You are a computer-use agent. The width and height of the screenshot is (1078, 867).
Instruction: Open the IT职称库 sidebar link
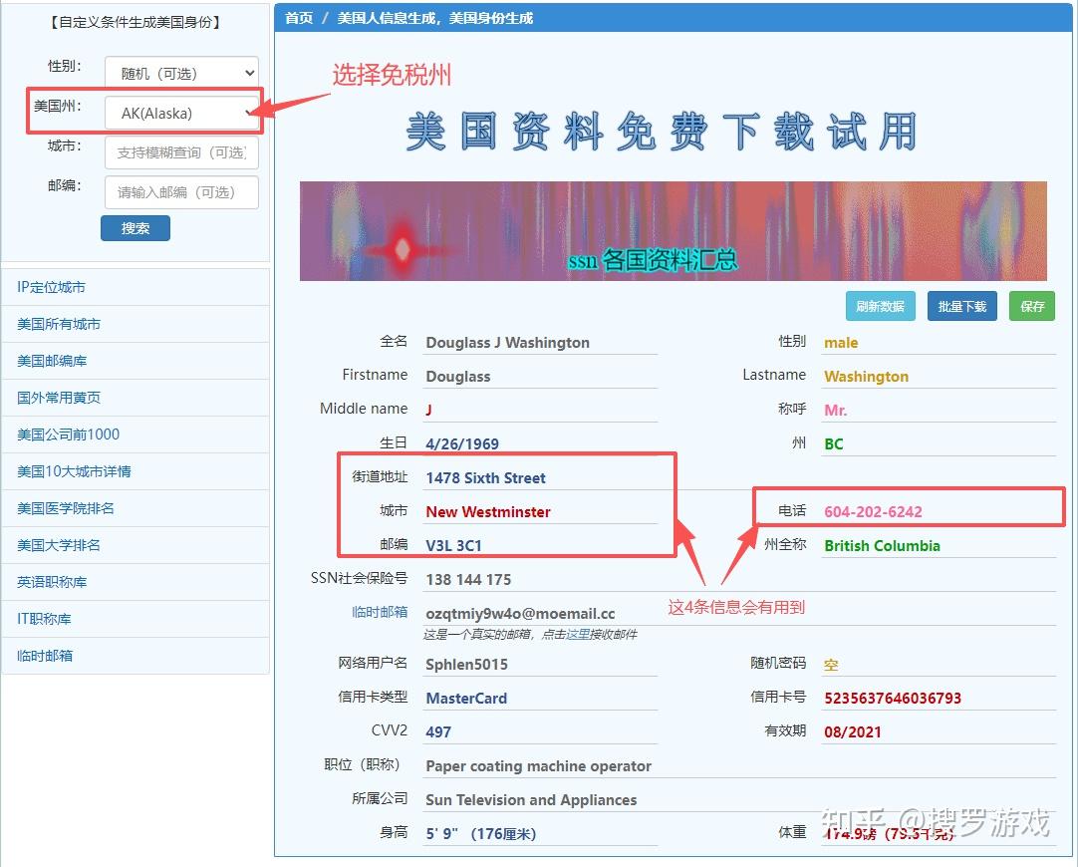[44, 619]
